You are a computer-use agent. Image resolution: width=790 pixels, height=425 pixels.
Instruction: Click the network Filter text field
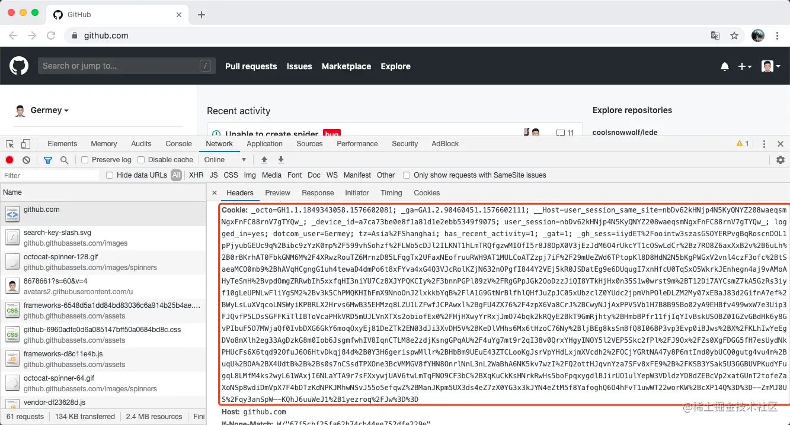(50, 175)
